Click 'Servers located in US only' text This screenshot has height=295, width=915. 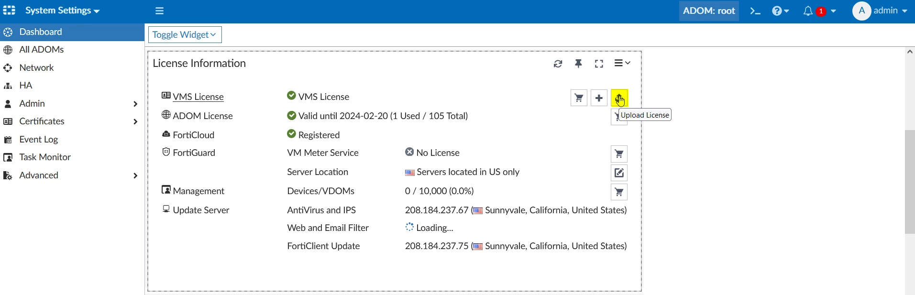pos(468,172)
